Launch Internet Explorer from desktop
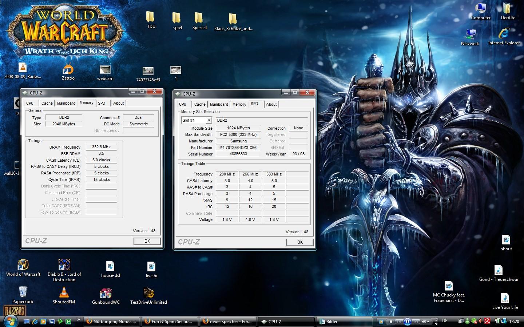Screen dimensions: 524x327 tap(504, 37)
